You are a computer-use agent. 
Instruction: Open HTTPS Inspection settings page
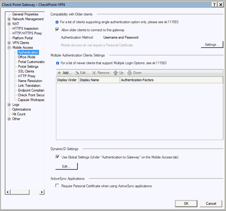(x=25, y=28)
